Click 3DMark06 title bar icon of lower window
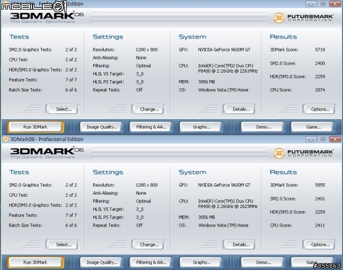 click(5, 139)
